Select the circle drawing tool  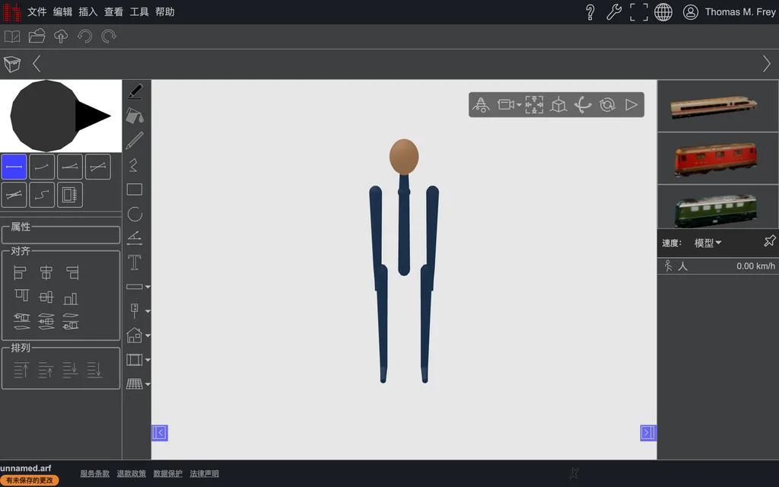pyautogui.click(x=135, y=214)
